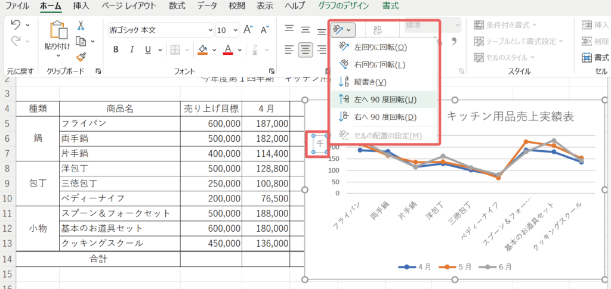Toggle Bold formatting
Image resolution: width=611 pixels, height=289 pixels.
coord(116,49)
